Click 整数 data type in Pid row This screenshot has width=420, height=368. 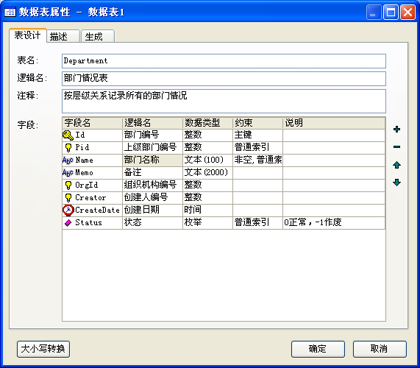click(x=208, y=148)
